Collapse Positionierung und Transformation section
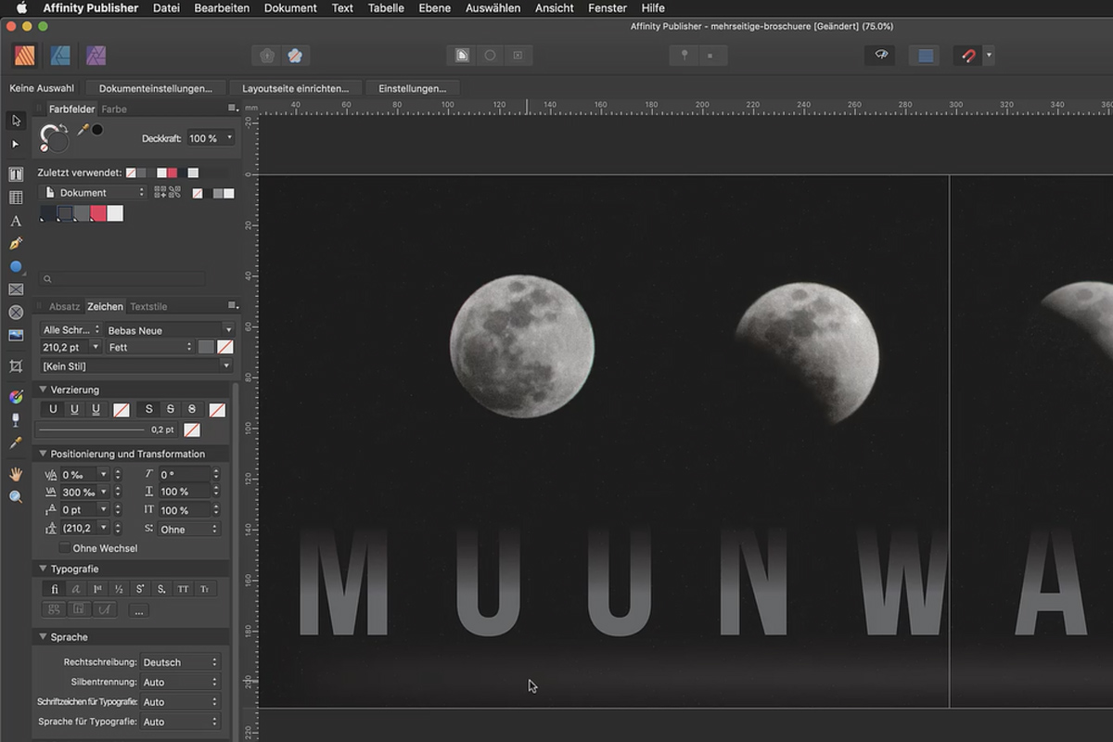Screen dimensions: 1113x742 (x=43, y=454)
